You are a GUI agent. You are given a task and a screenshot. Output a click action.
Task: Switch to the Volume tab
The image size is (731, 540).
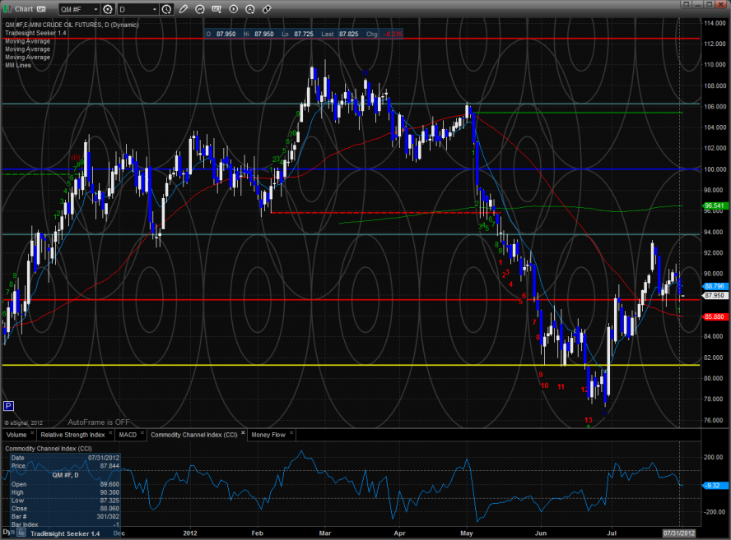(16, 434)
